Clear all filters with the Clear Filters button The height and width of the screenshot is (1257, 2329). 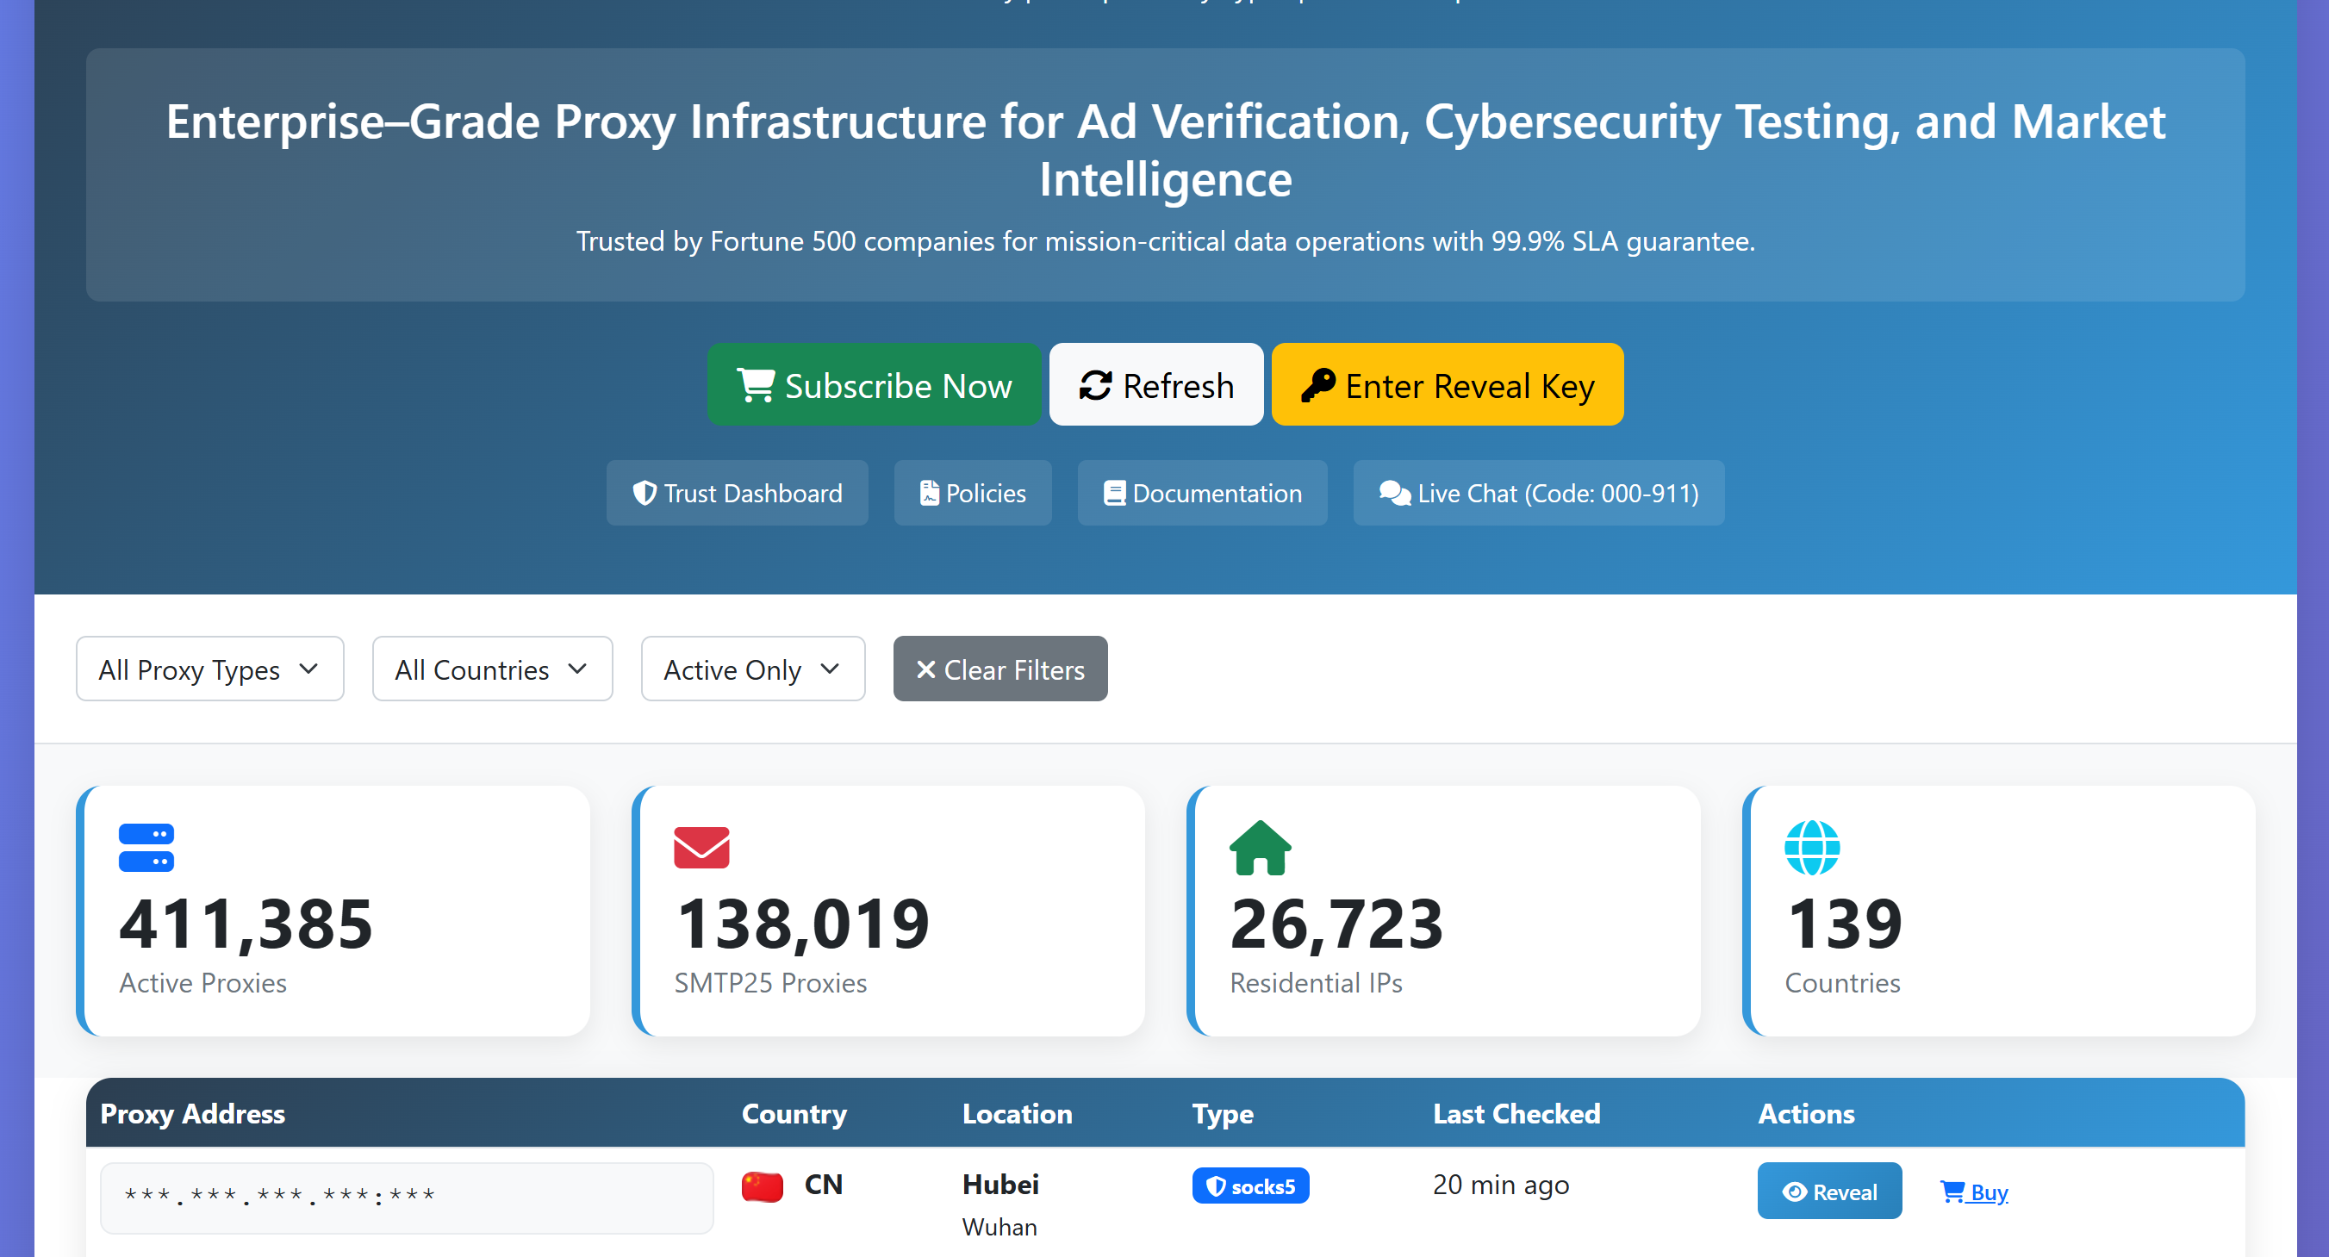tap(1000, 669)
